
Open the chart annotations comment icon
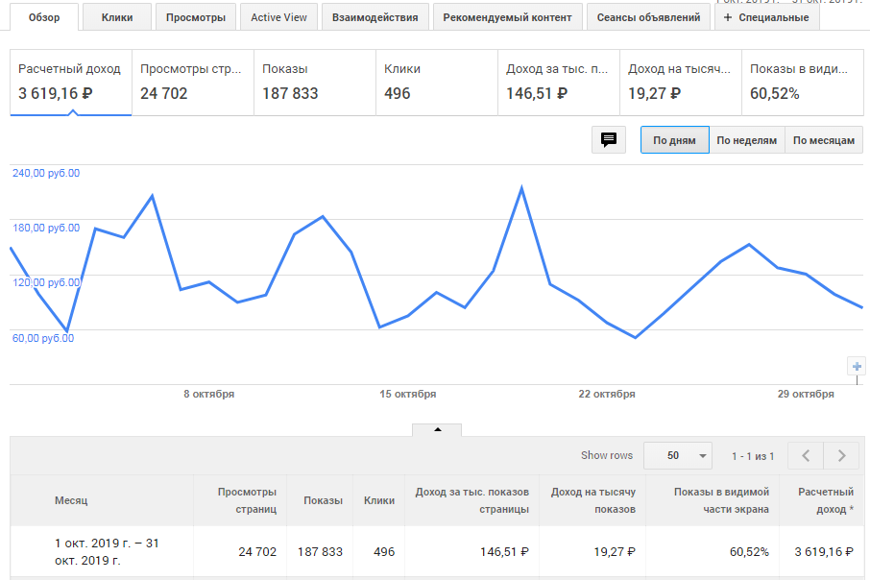pos(609,140)
